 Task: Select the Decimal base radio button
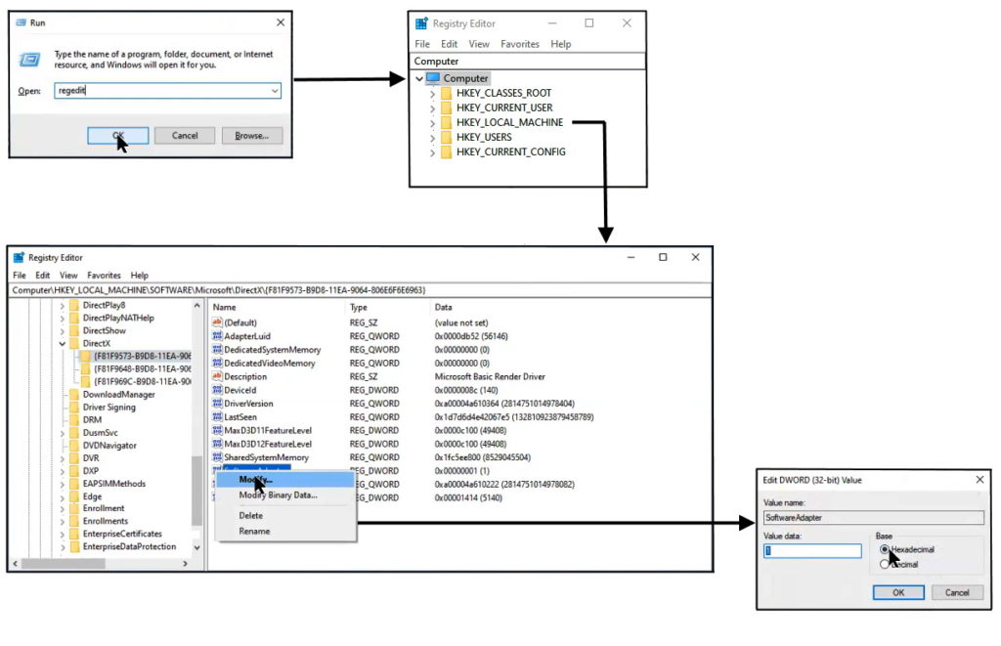[884, 564]
